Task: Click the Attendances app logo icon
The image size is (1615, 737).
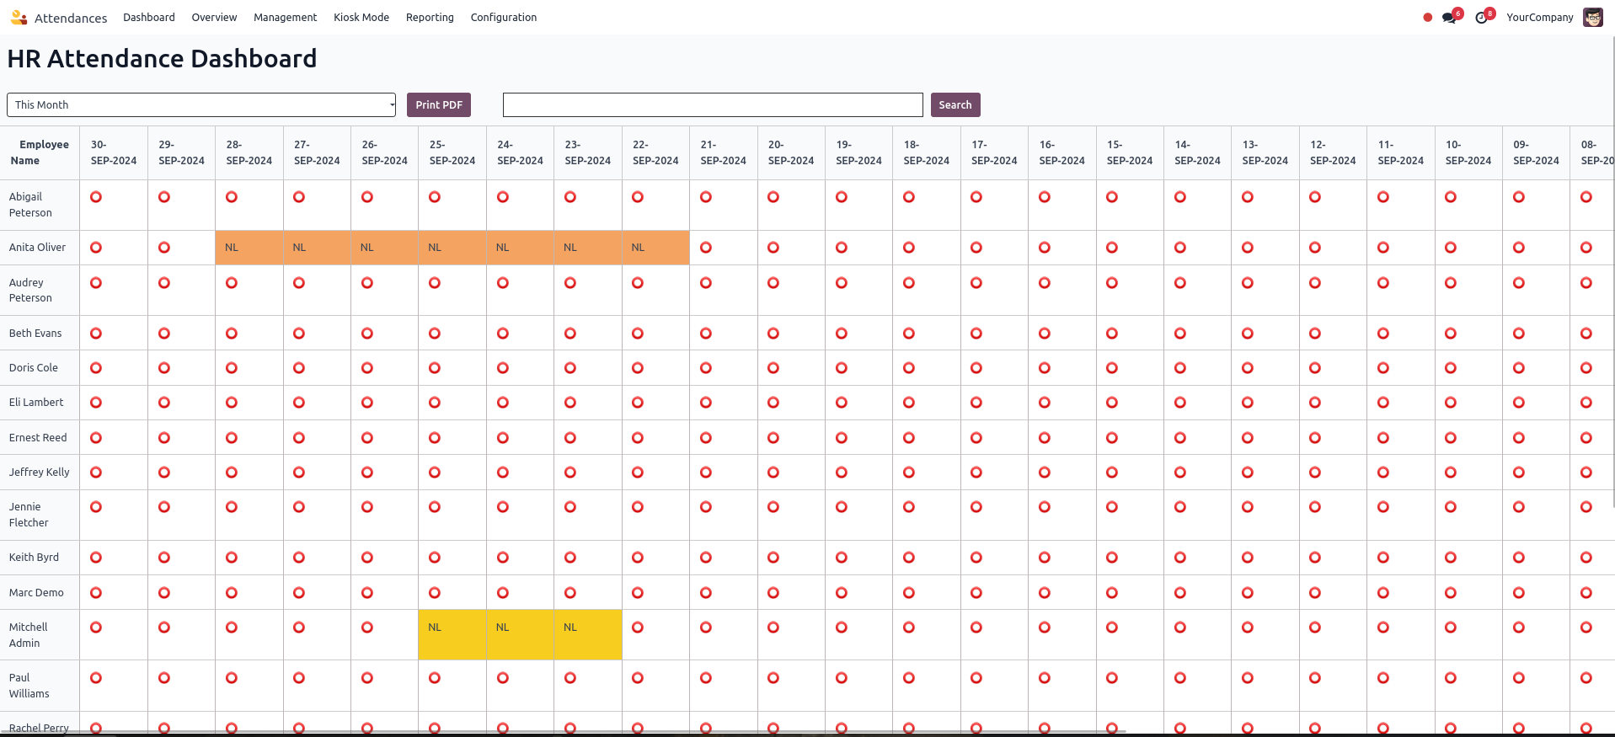Action: 19,17
